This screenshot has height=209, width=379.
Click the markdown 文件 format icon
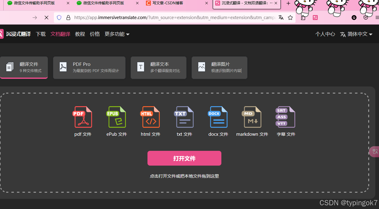[x=252, y=117]
